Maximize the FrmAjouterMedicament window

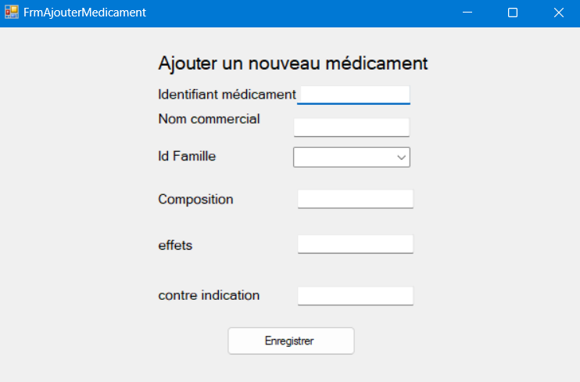[x=513, y=13]
